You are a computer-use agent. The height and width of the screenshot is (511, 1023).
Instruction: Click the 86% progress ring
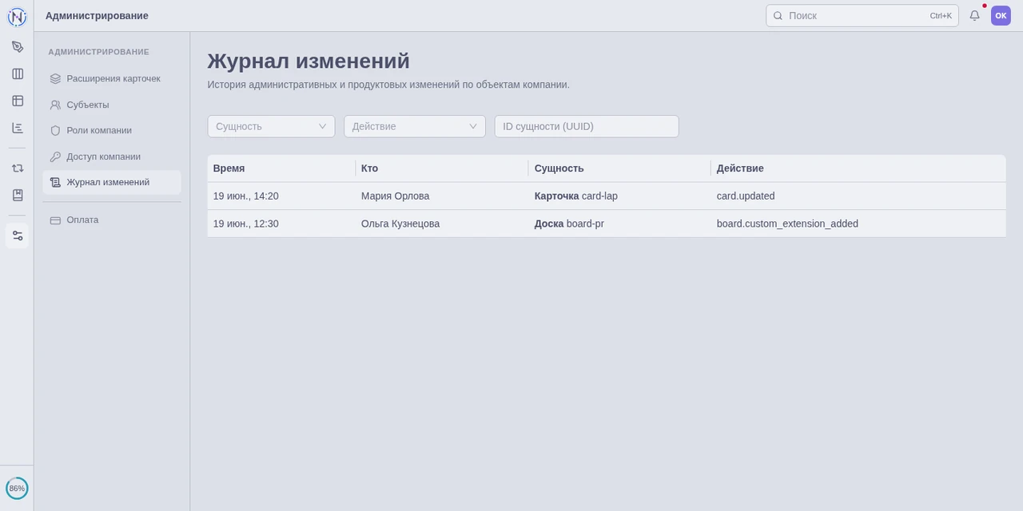click(x=17, y=488)
